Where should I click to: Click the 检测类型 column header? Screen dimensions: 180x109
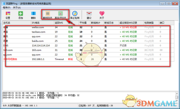151,23
